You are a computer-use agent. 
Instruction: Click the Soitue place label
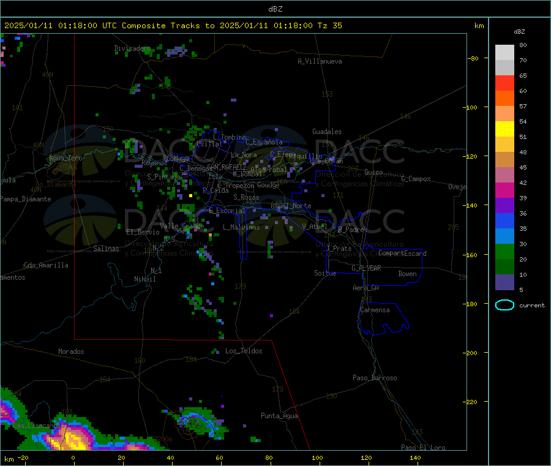pyautogui.click(x=325, y=273)
